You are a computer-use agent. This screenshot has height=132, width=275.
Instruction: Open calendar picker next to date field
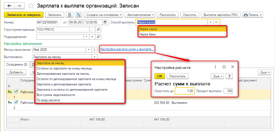[x=105, y=22]
